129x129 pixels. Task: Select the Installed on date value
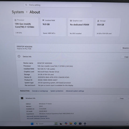click(43, 109)
